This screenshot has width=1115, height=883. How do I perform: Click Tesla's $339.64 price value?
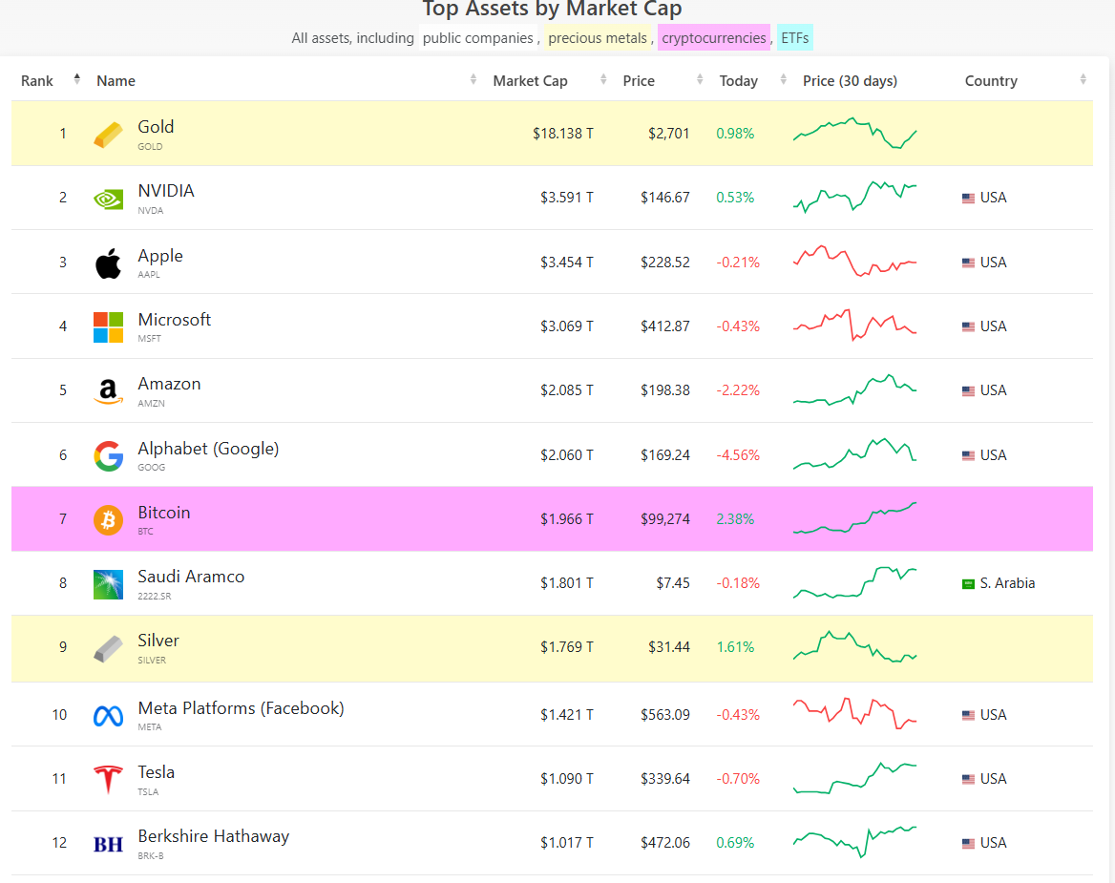[x=664, y=779]
